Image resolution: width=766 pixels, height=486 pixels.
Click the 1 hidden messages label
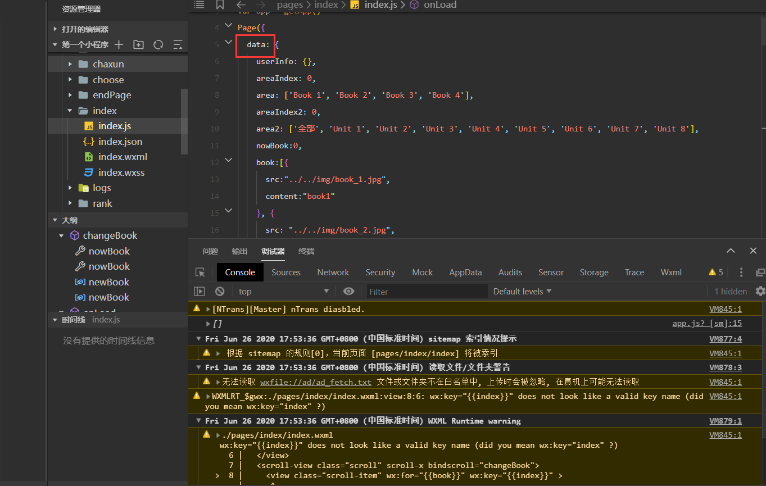coord(731,291)
